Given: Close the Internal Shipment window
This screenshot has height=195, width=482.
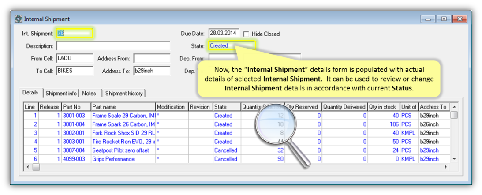Looking at the screenshot, I should [x=460, y=19].
